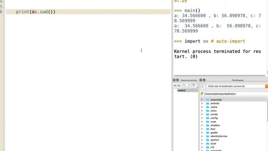Image resolution: width=268 pixels, height=151 pixels.
Task: Click the print(os.cwd()) line in editor
Action: pos(88,12)
